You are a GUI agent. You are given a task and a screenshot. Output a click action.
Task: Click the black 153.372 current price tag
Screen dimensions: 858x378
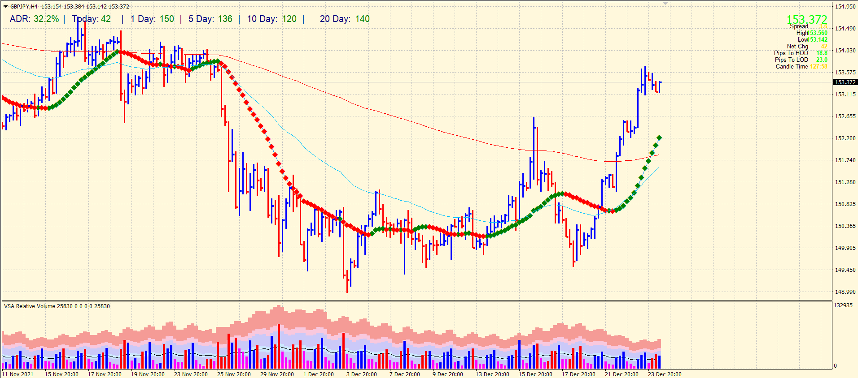(x=845, y=82)
